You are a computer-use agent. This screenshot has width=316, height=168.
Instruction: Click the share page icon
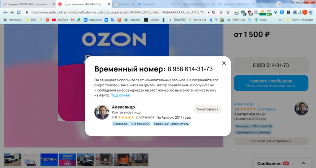click(x=221, y=12)
